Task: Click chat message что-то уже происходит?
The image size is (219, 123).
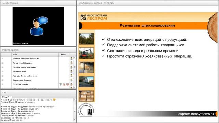Action: 43,107
